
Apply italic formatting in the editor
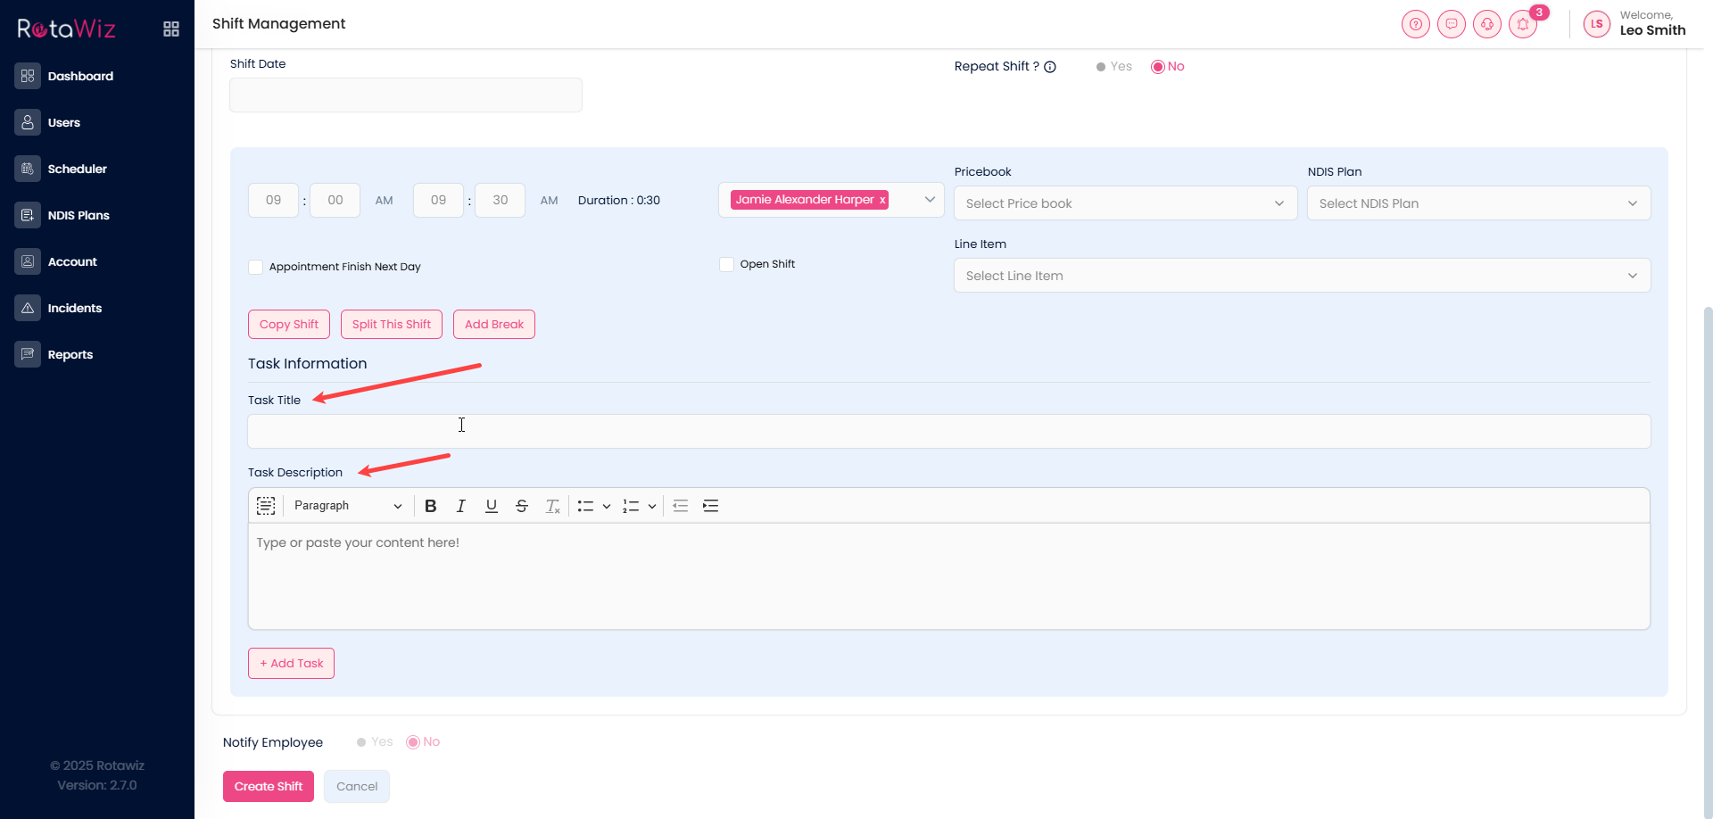click(x=460, y=506)
